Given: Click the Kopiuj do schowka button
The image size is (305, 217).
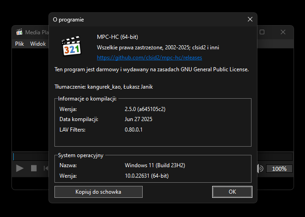Looking at the screenshot, I should (x=98, y=192).
